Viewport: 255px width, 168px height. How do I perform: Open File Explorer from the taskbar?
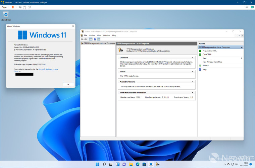point(131,164)
